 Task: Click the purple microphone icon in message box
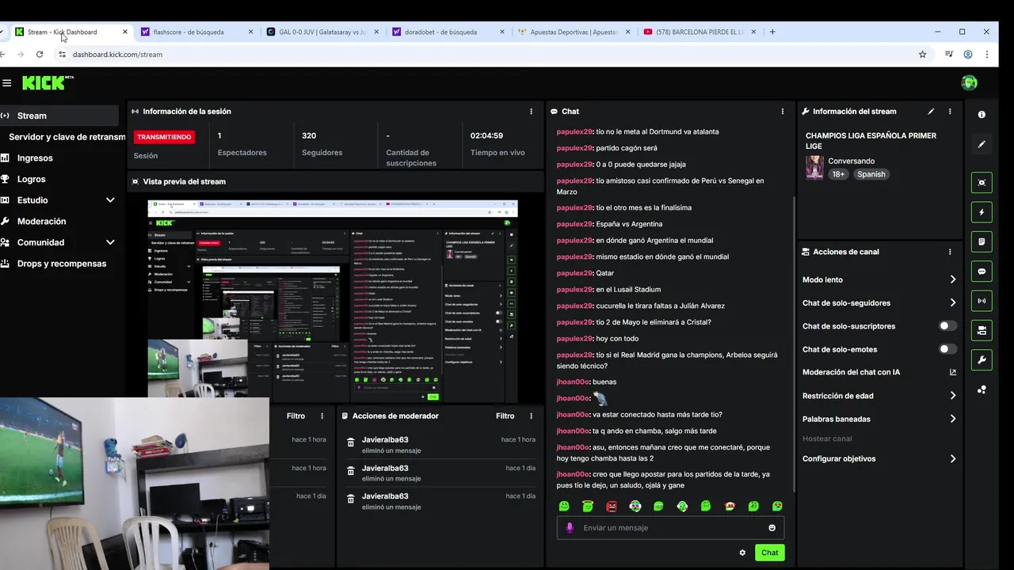coord(570,527)
